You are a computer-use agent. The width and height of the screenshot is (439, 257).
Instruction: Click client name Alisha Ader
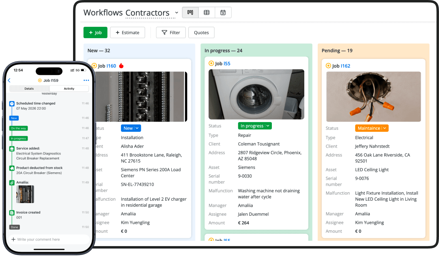click(132, 146)
